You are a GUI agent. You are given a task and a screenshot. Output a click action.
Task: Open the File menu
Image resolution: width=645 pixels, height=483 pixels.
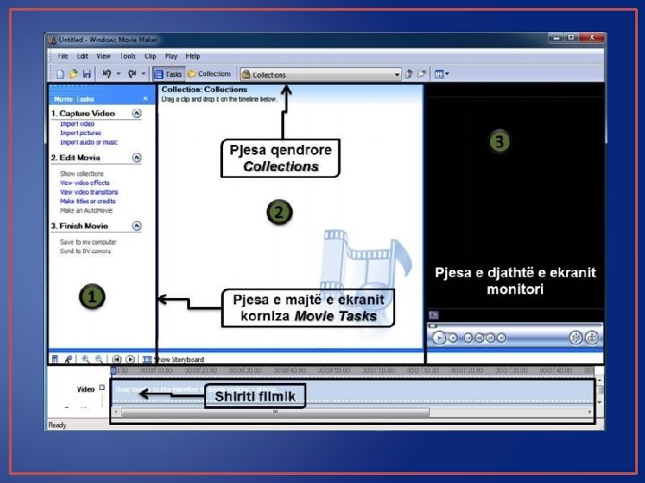[63, 56]
